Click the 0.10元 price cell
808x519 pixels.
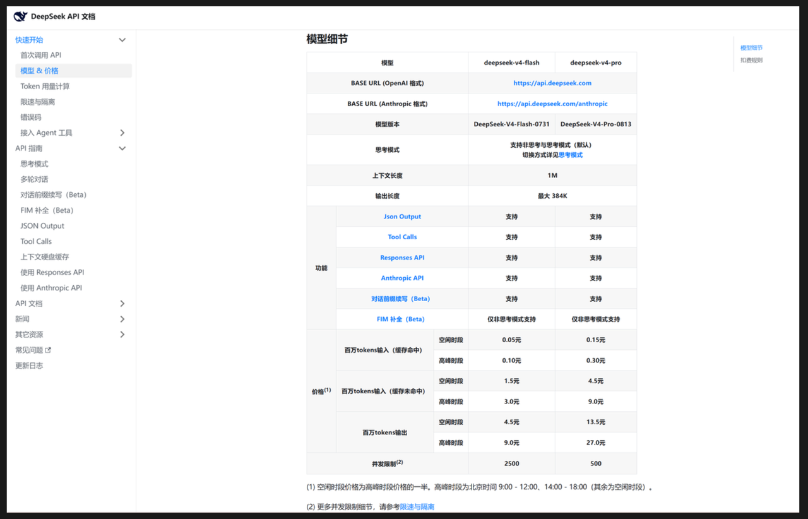(512, 361)
